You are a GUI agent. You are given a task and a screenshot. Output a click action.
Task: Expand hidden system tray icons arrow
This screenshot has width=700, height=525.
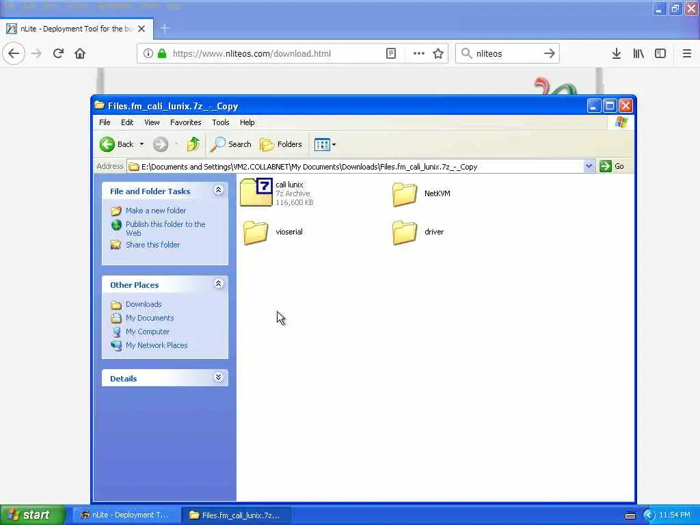648,515
